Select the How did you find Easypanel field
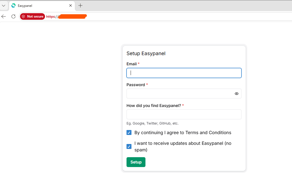The width and height of the screenshot is (292, 175). tap(184, 114)
